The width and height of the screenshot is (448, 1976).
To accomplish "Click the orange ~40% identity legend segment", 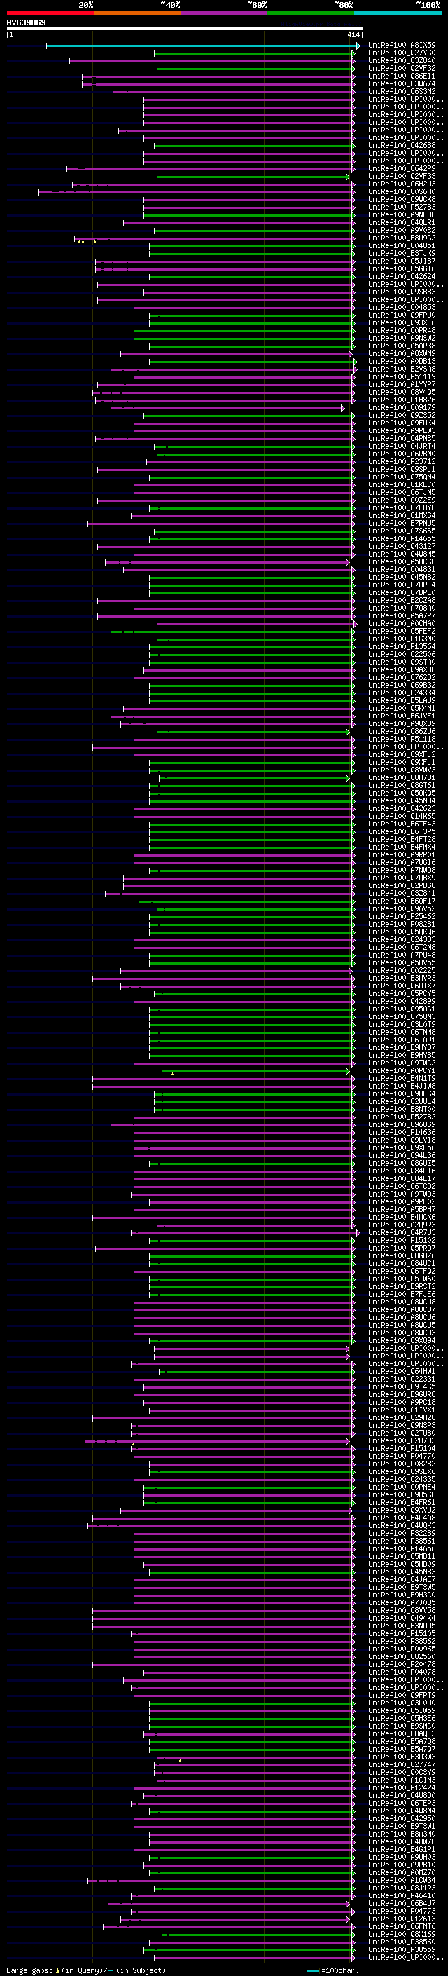I will click(137, 13).
